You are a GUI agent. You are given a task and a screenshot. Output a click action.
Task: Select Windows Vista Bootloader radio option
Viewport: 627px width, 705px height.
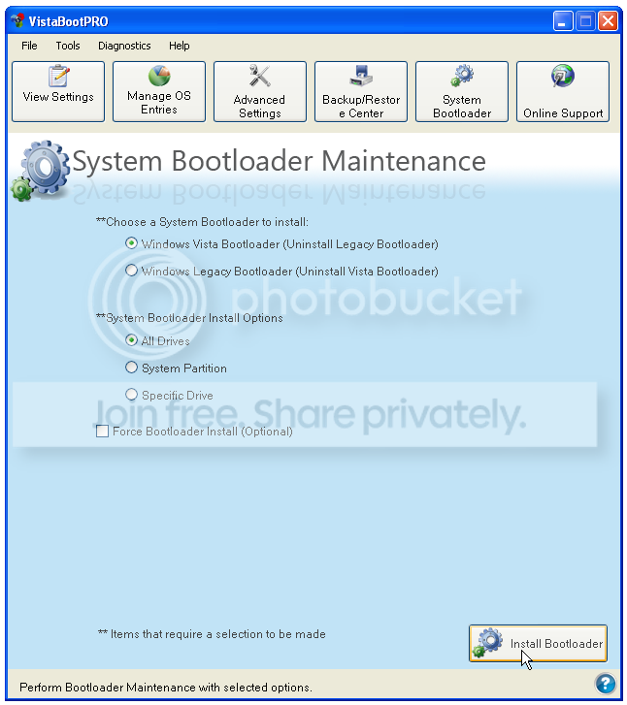coord(132,243)
